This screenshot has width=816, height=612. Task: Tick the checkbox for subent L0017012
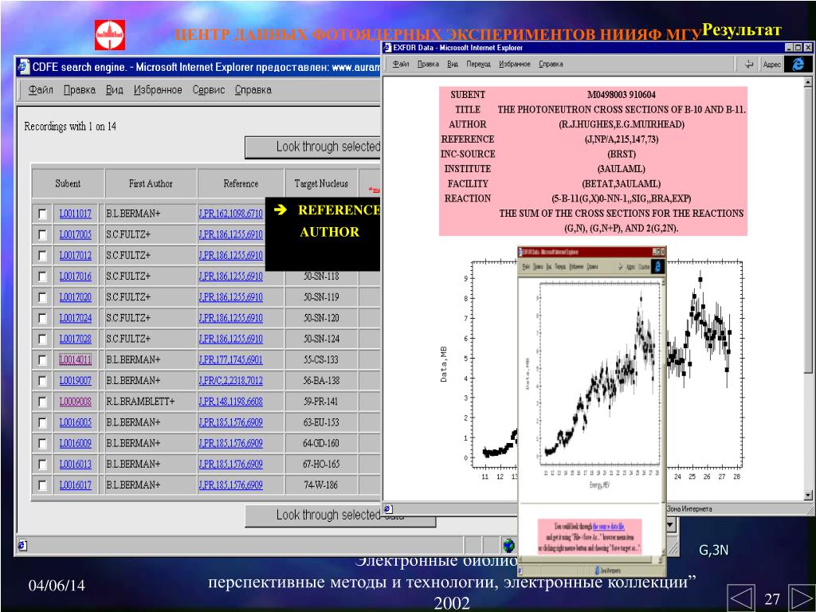point(43,256)
